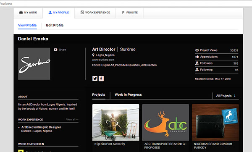Click the Art Director/Graphic Designer entry
Viewport: 252px width, 152px height.
point(41,127)
